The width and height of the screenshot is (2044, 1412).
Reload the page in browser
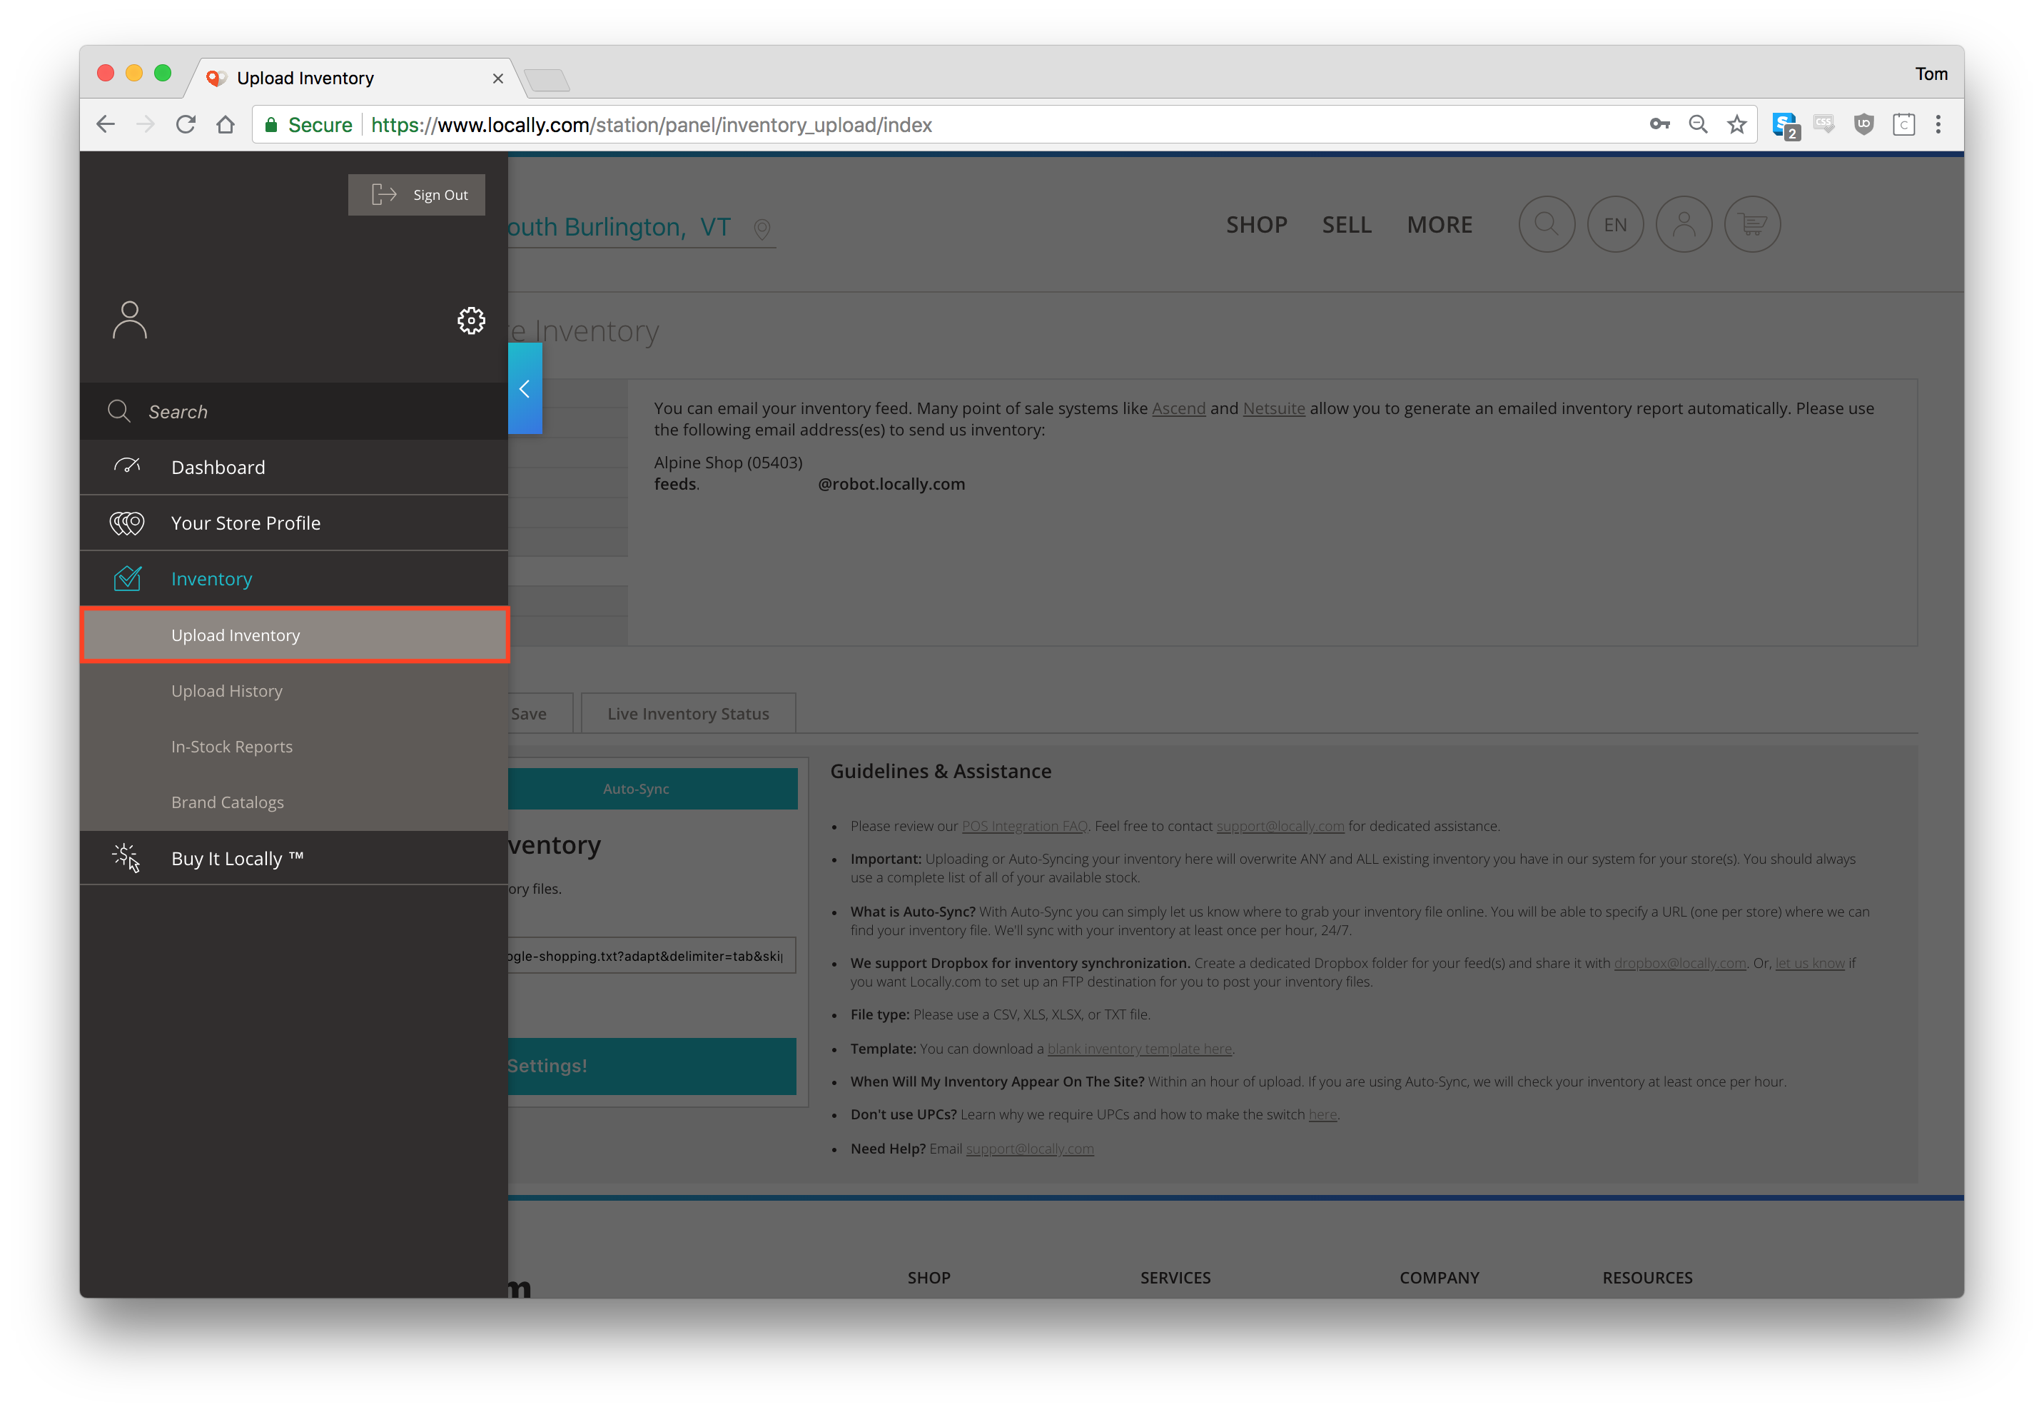(x=186, y=125)
